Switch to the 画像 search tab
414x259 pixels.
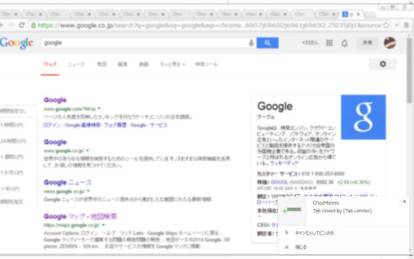[122, 65]
